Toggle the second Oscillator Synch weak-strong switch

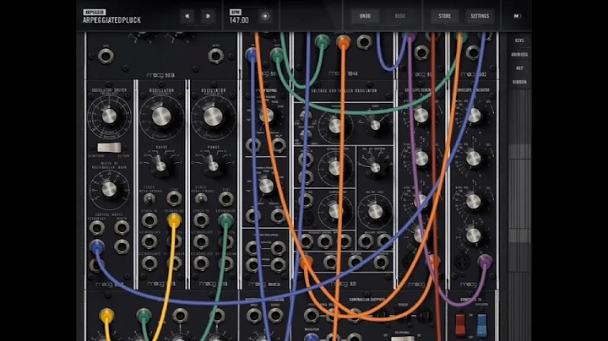click(200, 199)
